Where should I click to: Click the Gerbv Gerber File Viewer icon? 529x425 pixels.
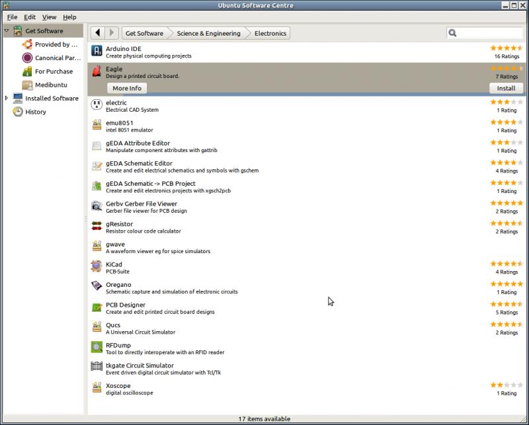(97, 206)
